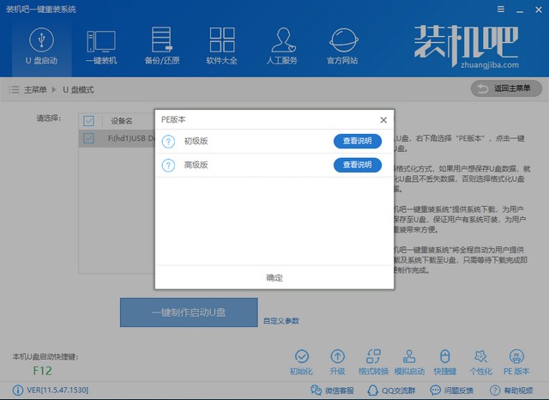Launch the 模拟启动 simulate boot tool
This screenshot has height=400, width=549.
[408, 361]
